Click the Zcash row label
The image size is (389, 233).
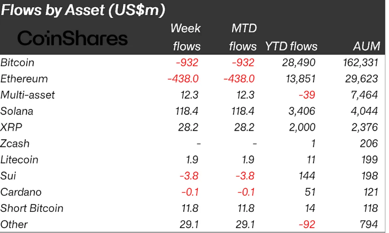pos(15,143)
